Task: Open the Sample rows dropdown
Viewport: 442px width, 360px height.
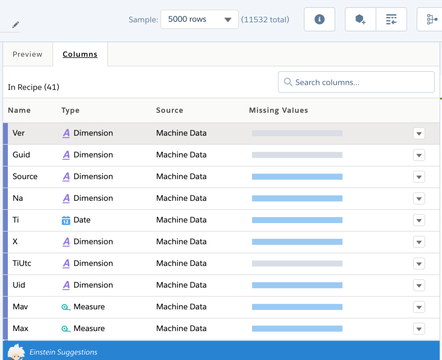Action: [x=199, y=19]
